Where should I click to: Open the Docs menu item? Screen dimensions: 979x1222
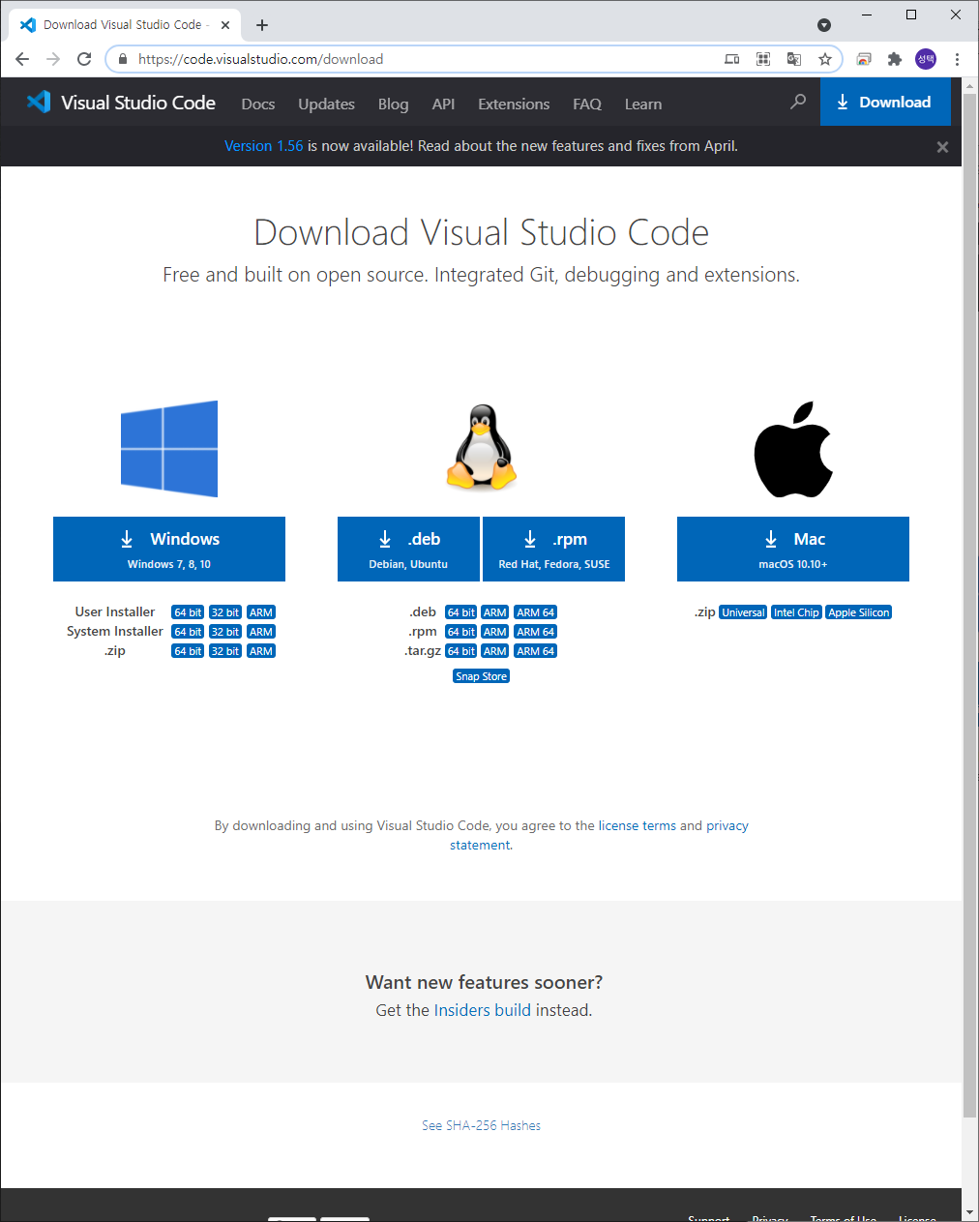[x=258, y=104]
